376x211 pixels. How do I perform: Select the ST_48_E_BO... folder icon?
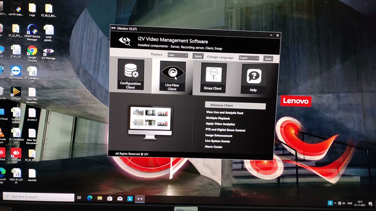49,11
